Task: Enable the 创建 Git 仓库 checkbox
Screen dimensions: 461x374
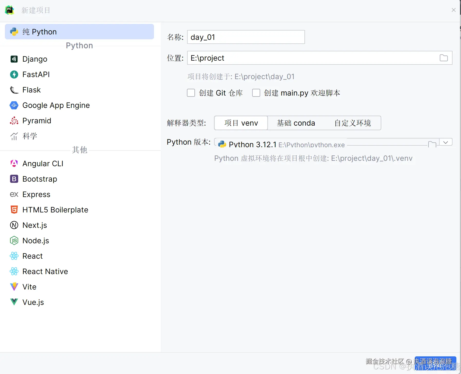Action: pyautogui.click(x=191, y=93)
